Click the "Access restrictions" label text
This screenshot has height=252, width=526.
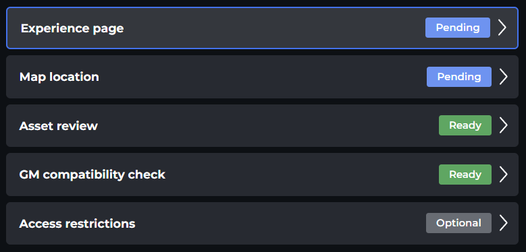(x=77, y=224)
